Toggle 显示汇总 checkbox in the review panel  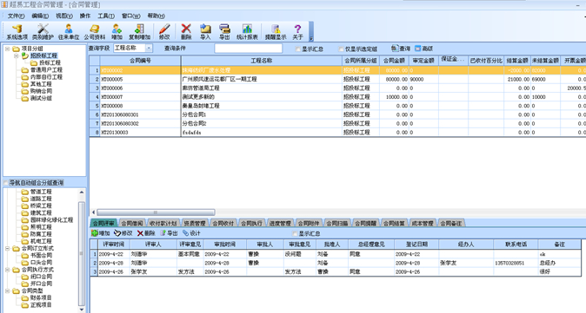coord(295,233)
